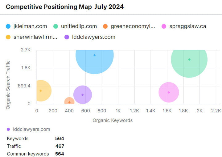The image size is (222, 157).
Task: Click the yellow sherwinlawfirm bubble
Action: tap(41, 91)
